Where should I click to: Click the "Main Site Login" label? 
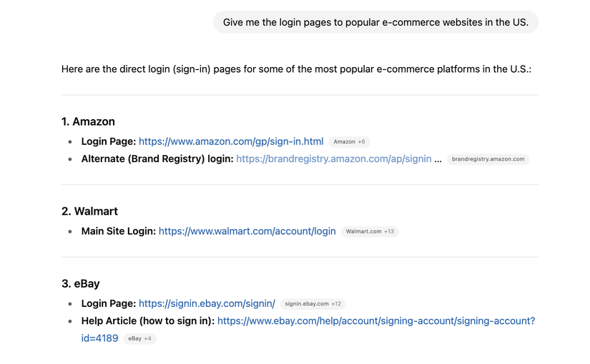(x=119, y=231)
